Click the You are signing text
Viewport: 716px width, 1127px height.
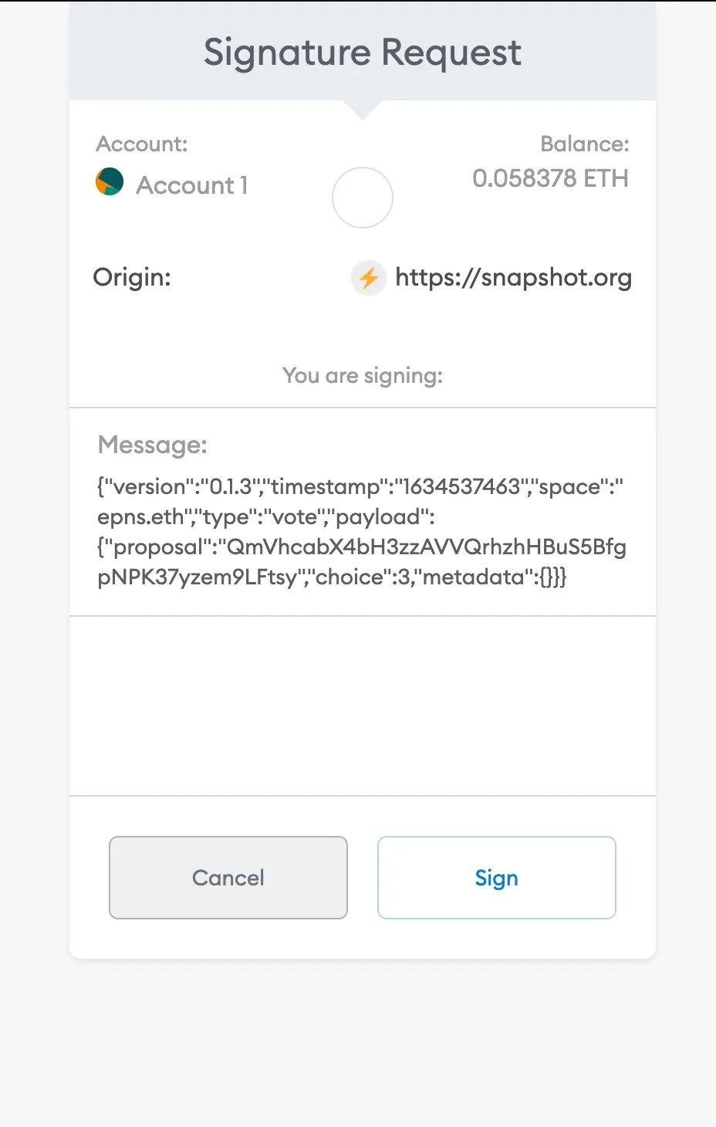[x=362, y=375]
